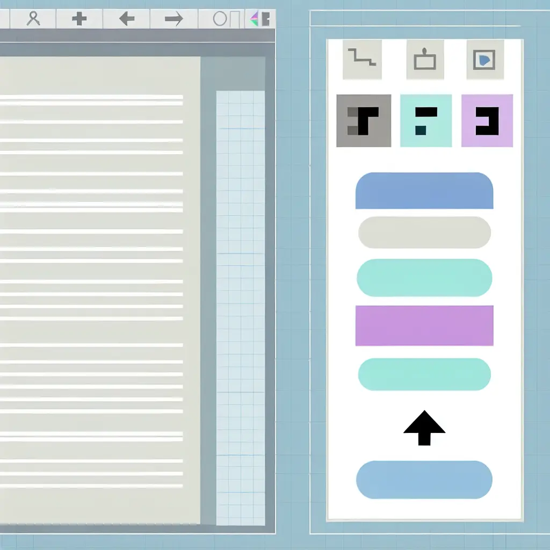The height and width of the screenshot is (550, 550).
Task: Expand the blue rounded bar at panel top
Action: [424, 190]
